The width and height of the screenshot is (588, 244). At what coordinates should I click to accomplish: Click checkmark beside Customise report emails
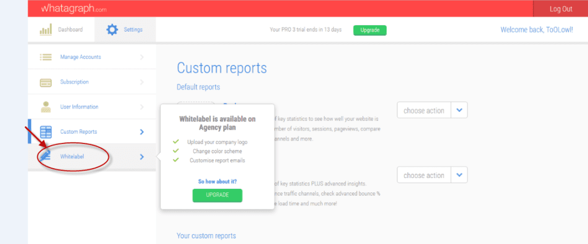tap(176, 160)
